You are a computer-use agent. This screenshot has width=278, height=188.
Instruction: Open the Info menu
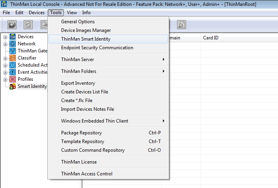coord(86,13)
